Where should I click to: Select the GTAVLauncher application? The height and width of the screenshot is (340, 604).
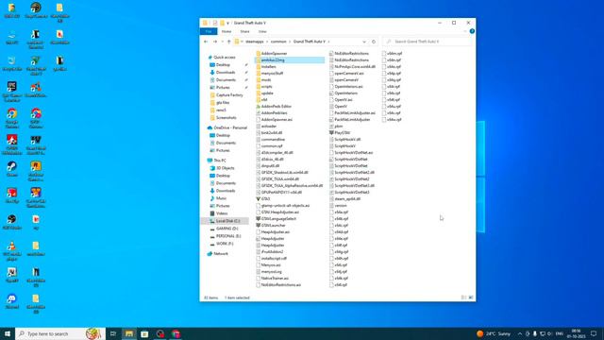[273, 225]
